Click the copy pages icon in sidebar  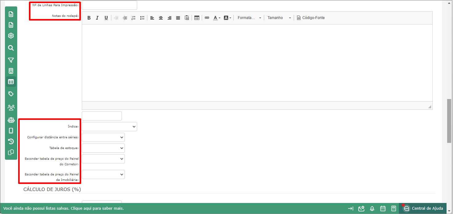[11, 152]
